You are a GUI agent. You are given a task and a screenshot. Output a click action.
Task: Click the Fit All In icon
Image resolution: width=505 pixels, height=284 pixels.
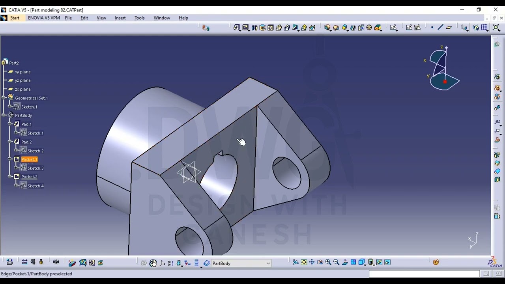coord(304,262)
